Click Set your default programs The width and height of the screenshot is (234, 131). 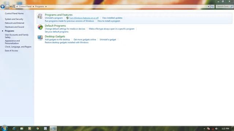(57, 32)
